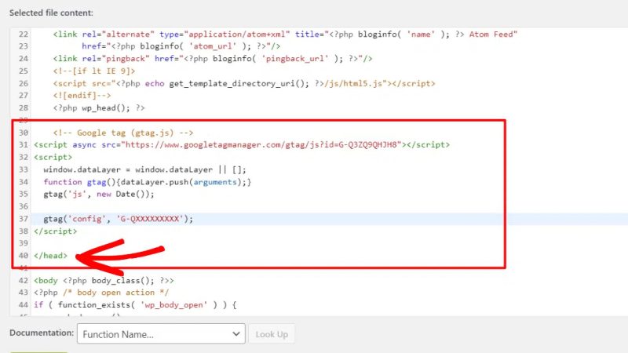Click the body tag with body_class line
This screenshot has height=353, width=628.
[x=104, y=280]
